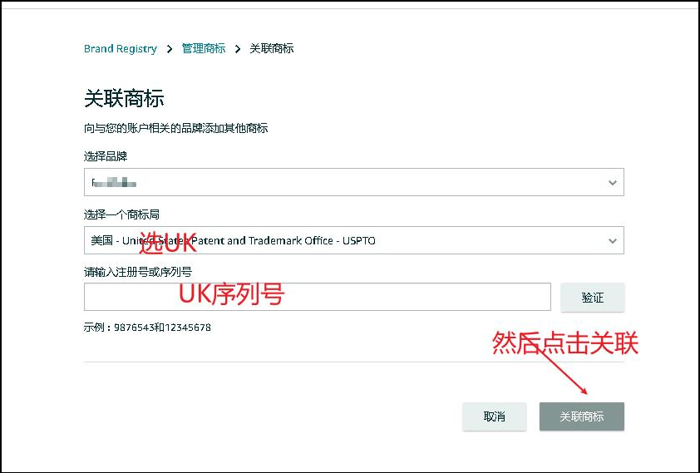Click the Brand Registry breadcrumb link
This screenshot has height=473, width=700.
coord(121,49)
